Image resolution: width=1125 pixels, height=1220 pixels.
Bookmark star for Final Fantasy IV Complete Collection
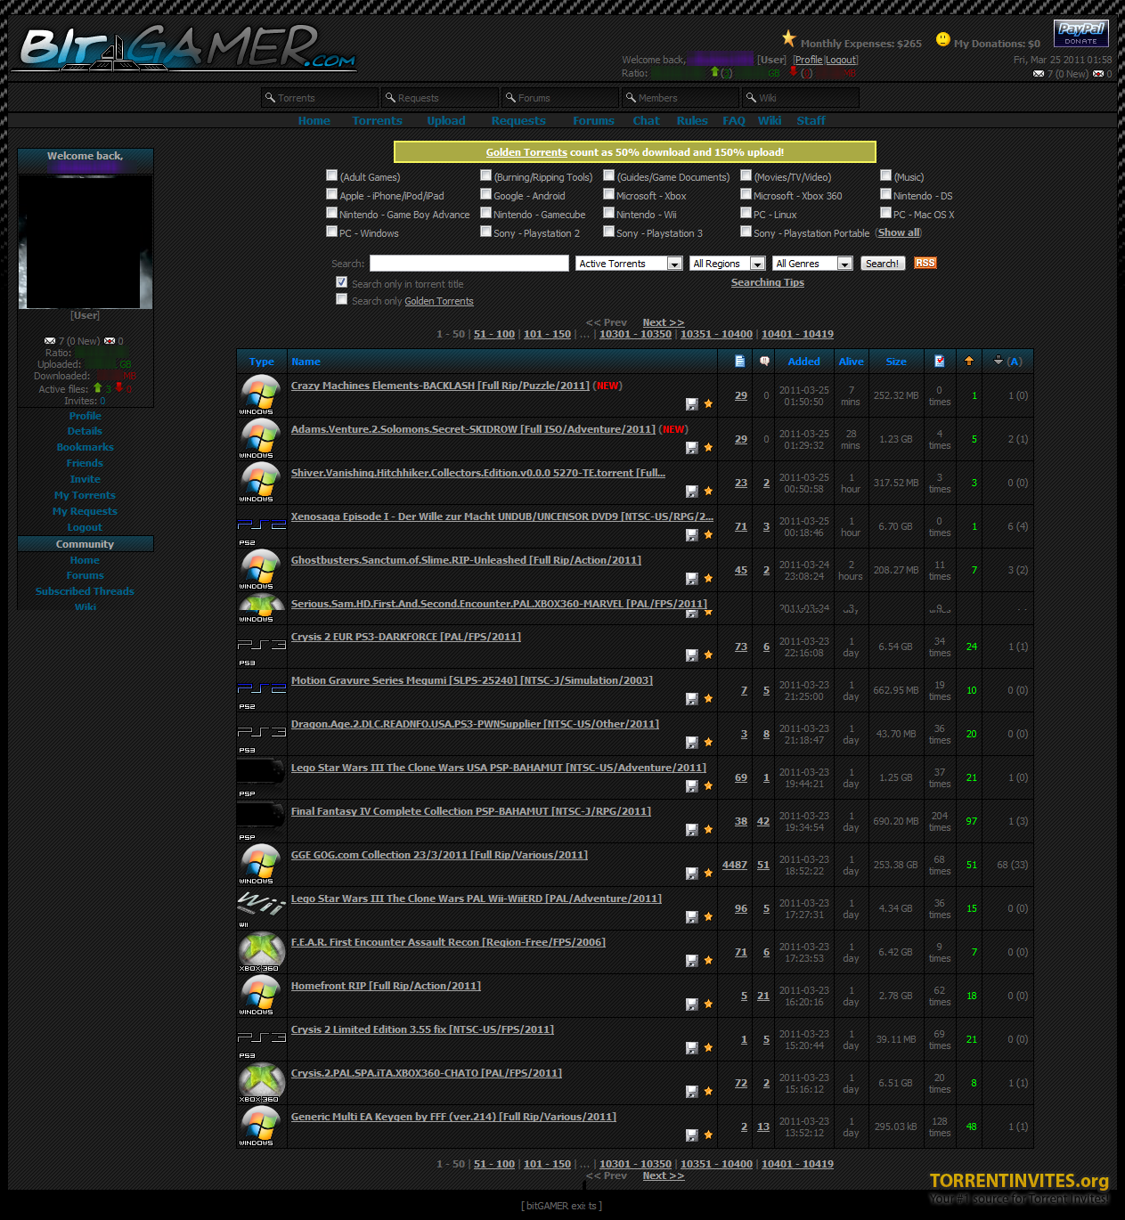click(x=708, y=829)
